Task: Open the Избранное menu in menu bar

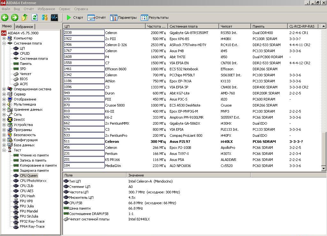Action: click(46, 9)
